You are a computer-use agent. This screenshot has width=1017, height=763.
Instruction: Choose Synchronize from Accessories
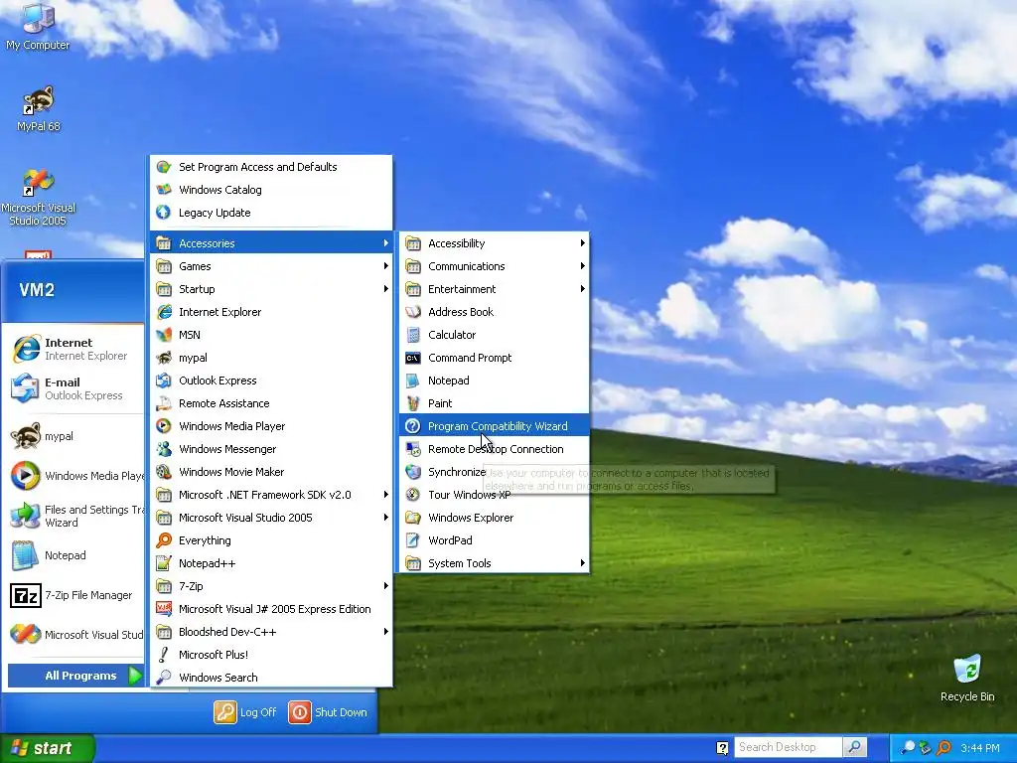click(x=495, y=472)
